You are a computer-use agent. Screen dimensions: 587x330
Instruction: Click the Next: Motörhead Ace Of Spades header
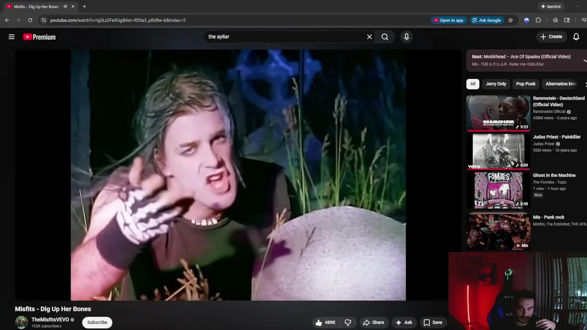(x=521, y=57)
